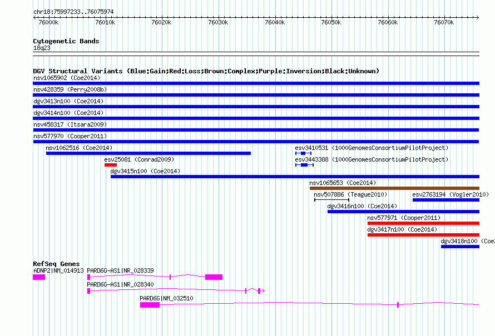
Task: Click the 76040k ruler position
Action: coord(275,22)
